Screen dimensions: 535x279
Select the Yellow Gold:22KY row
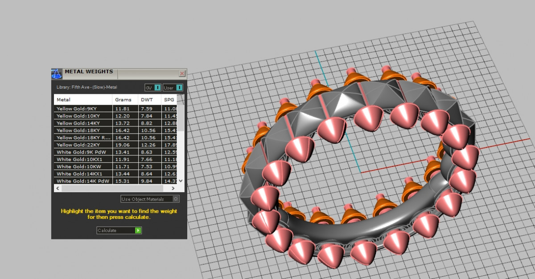(83, 145)
